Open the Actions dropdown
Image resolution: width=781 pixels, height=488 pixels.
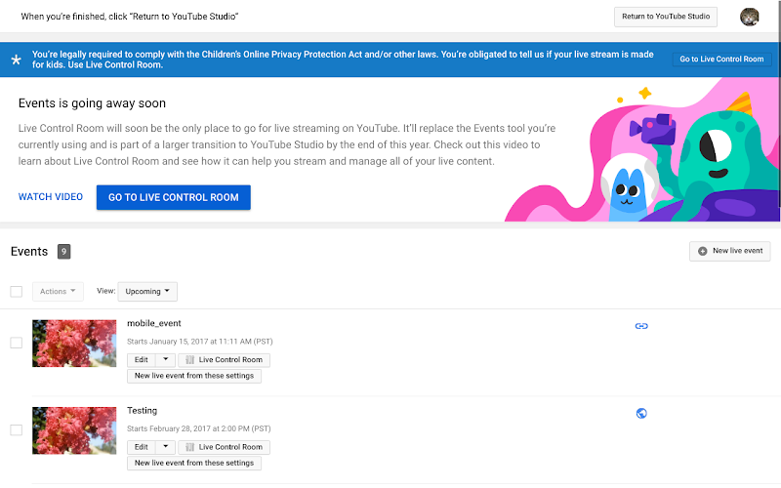[58, 291]
